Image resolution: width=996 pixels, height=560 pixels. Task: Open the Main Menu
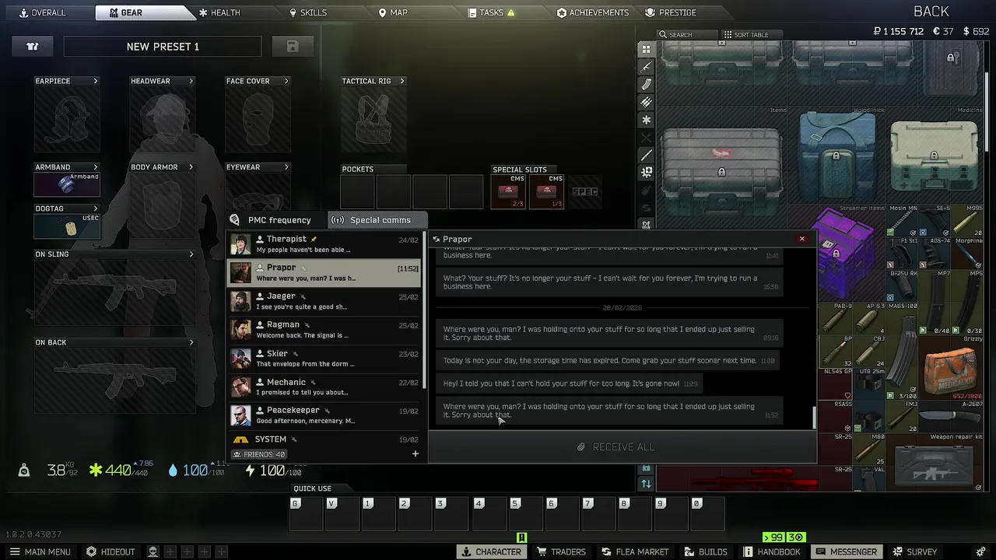39,551
